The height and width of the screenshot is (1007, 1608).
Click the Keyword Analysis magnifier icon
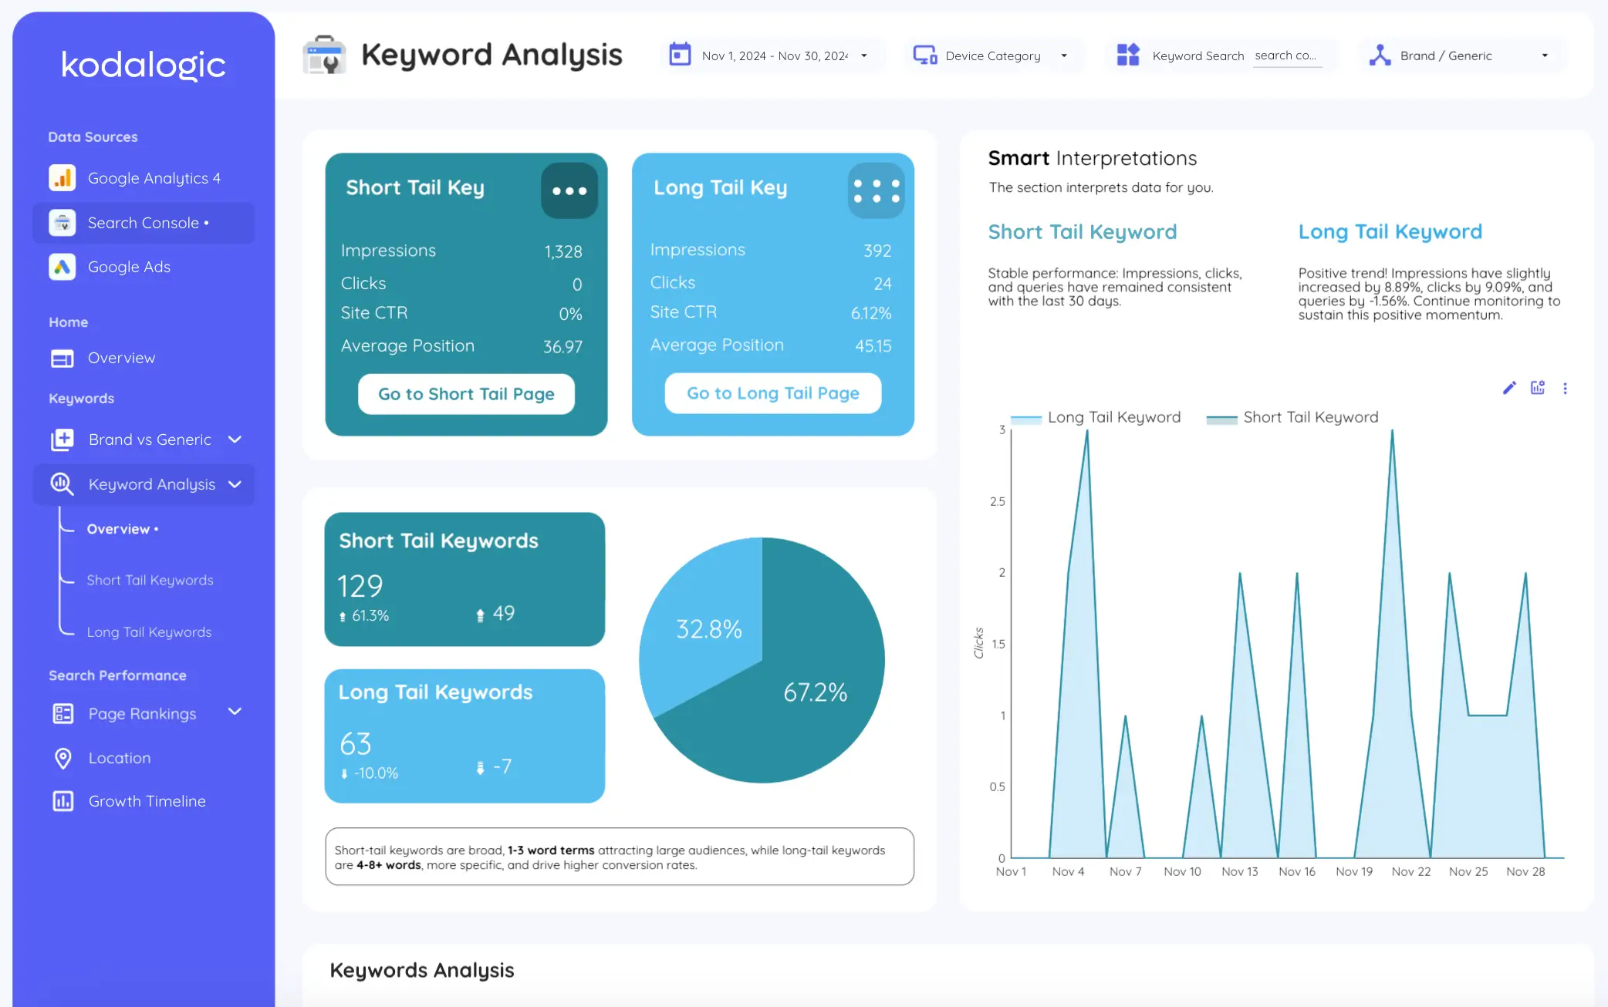point(62,484)
